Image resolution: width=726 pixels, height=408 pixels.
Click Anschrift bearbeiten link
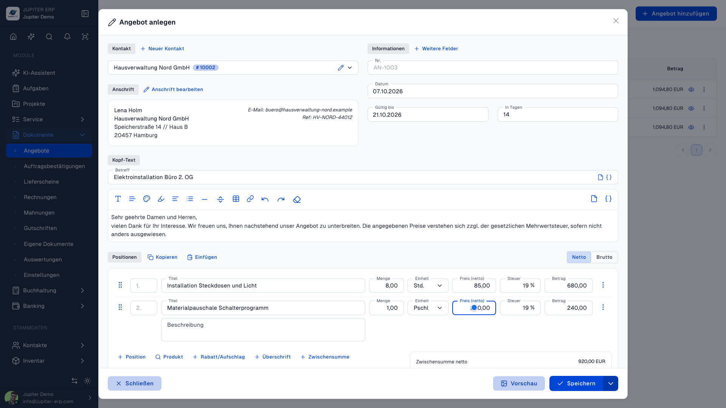[174, 90]
